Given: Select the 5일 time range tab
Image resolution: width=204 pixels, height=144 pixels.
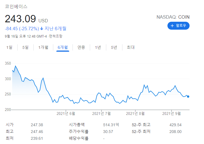Looking at the screenshot, I should [25, 47].
